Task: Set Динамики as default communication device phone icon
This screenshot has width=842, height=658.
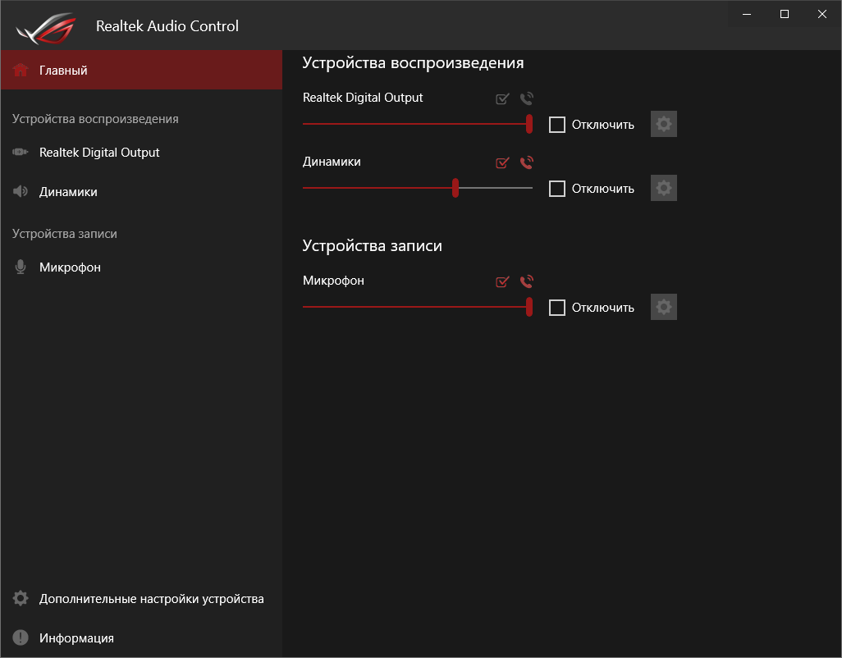Action: [x=527, y=162]
